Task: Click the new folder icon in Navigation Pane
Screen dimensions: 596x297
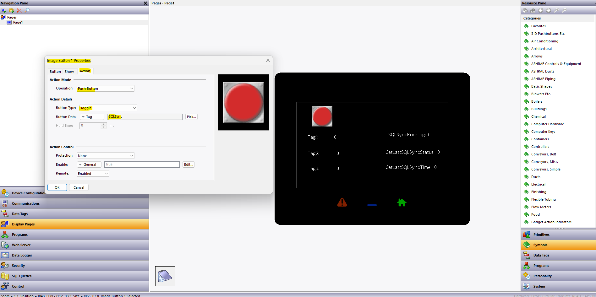Action: (11, 10)
